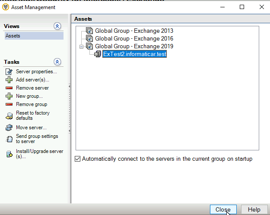The height and width of the screenshot is (215, 270).
Task: Click Remove server task
Action: pyautogui.click(x=32, y=88)
